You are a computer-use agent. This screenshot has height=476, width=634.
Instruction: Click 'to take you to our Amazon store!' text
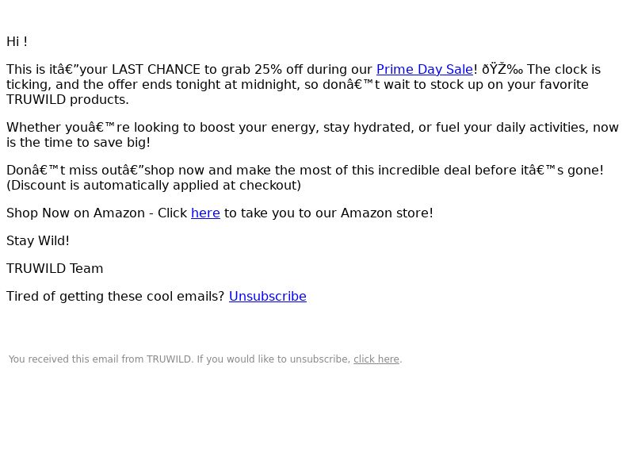click(329, 213)
